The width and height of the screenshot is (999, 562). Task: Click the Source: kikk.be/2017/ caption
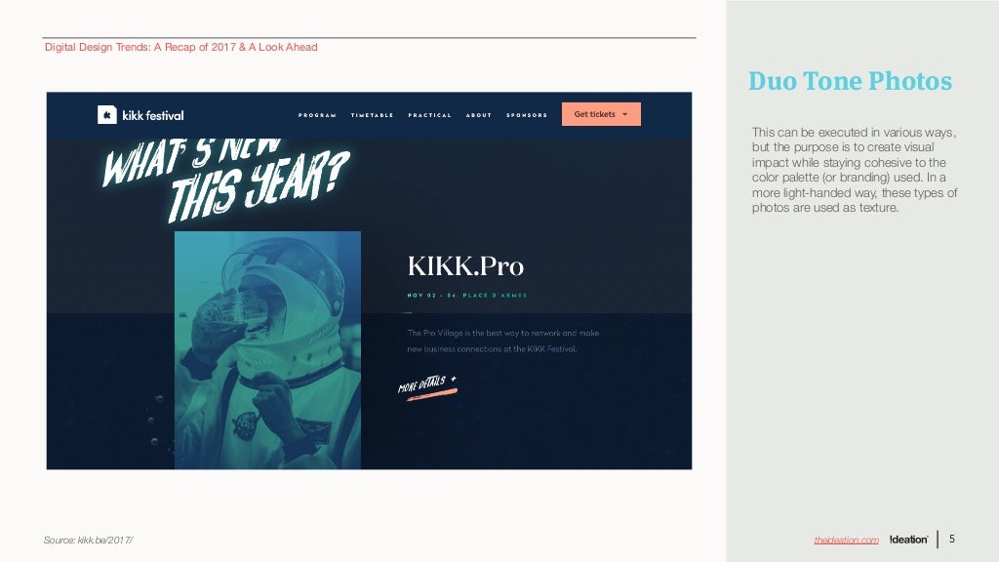[x=88, y=540]
